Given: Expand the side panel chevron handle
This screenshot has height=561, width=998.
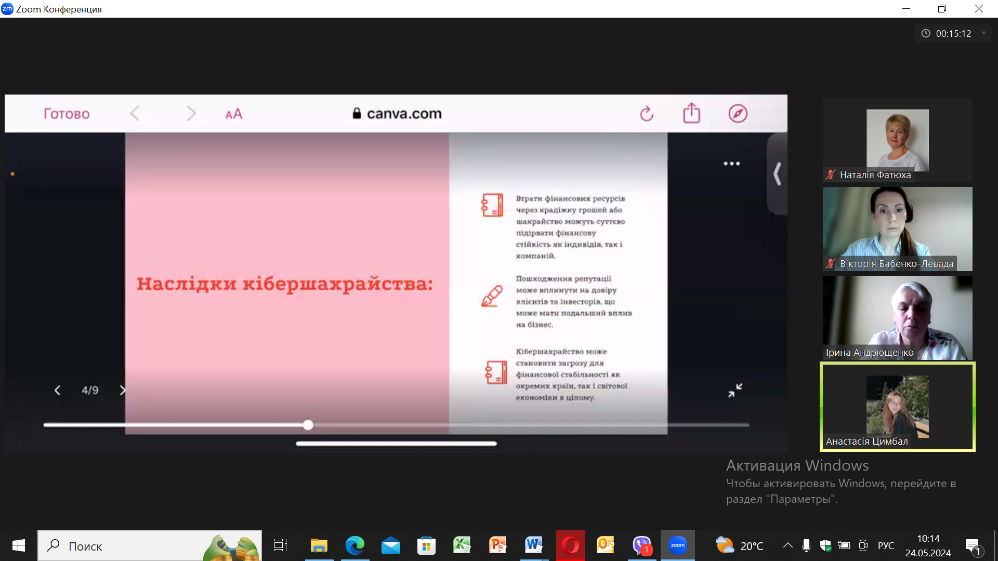Looking at the screenshot, I should 777,174.
